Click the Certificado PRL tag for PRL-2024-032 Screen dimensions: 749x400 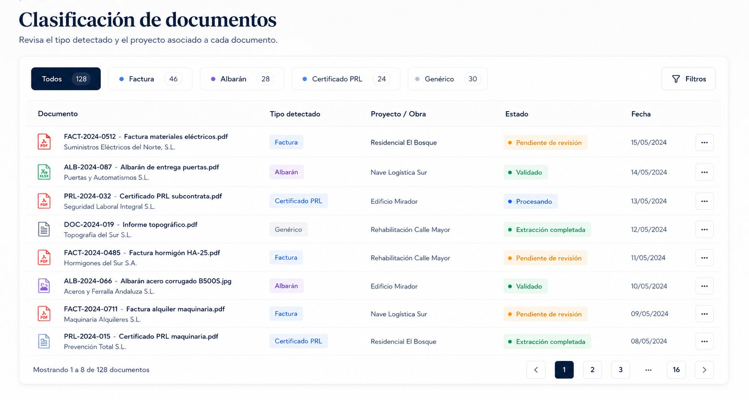pos(298,201)
